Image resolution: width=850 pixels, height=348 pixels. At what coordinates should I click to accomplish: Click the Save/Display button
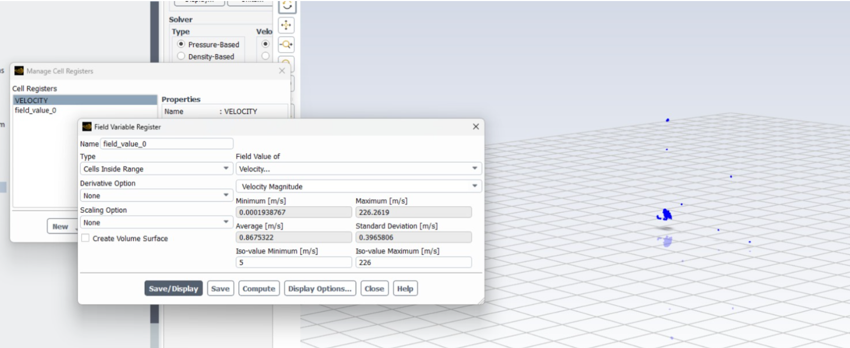click(174, 289)
